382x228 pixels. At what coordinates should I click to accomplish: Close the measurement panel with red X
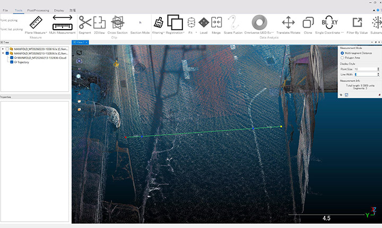379,95
